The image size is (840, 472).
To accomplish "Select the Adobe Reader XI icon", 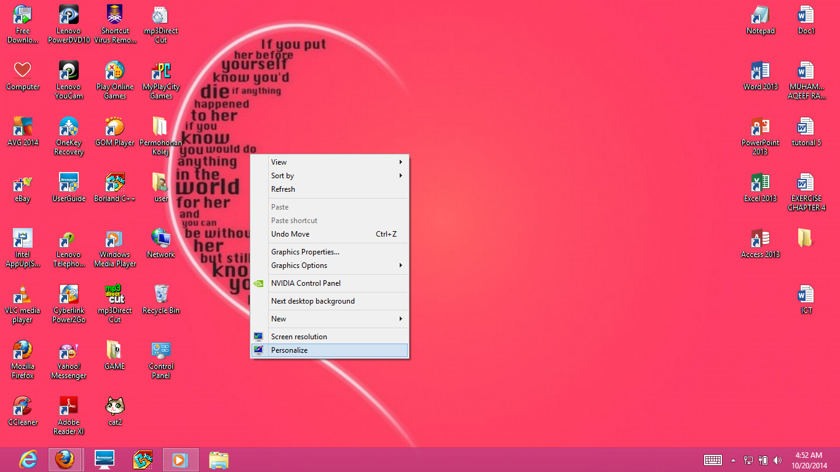I will pyautogui.click(x=69, y=415).
